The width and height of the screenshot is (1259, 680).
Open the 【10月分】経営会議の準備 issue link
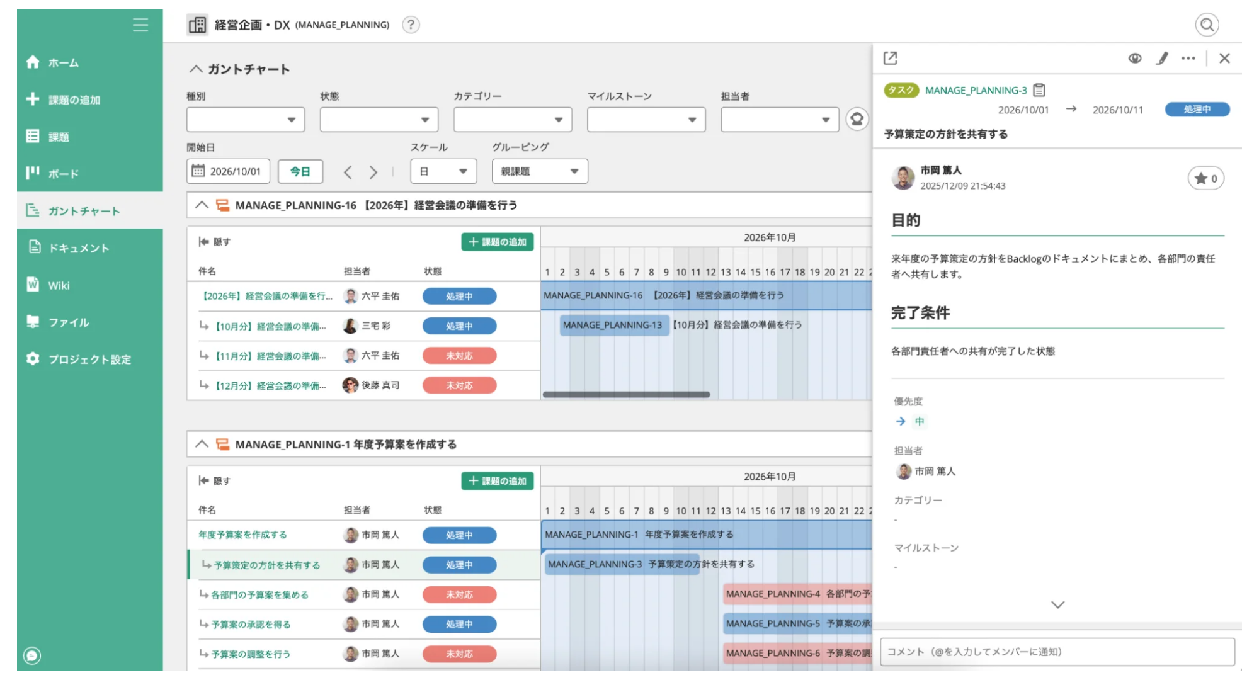pyautogui.click(x=270, y=326)
